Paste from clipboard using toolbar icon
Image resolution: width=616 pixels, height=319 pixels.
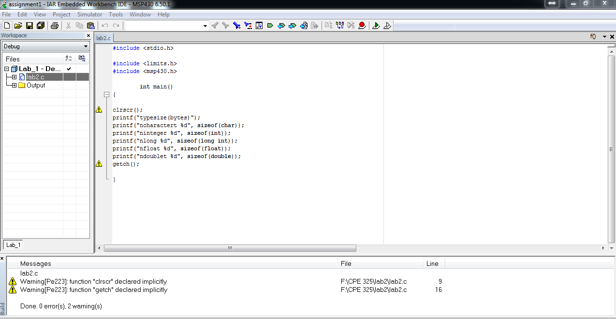[x=90, y=26]
